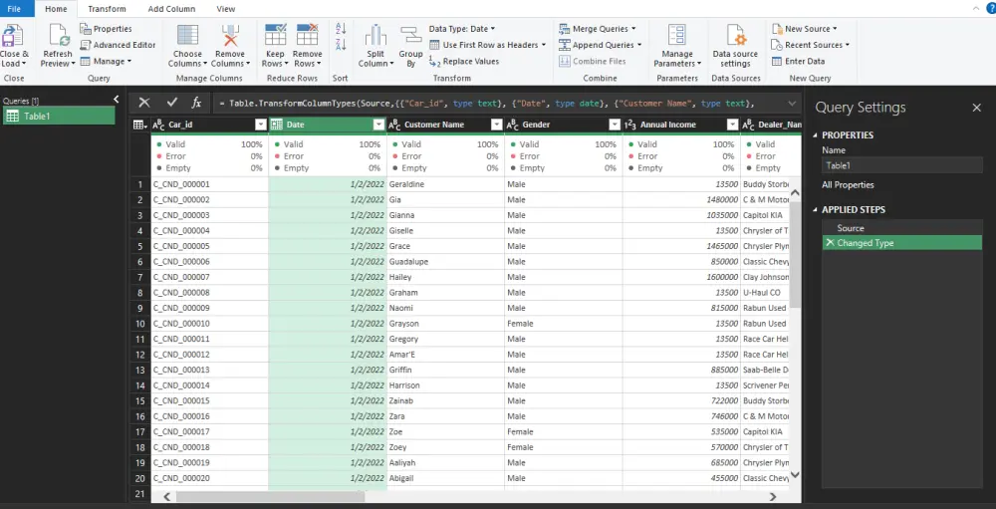This screenshot has height=509, width=996.
Task: Click the Group By icon
Action: pyautogui.click(x=410, y=36)
